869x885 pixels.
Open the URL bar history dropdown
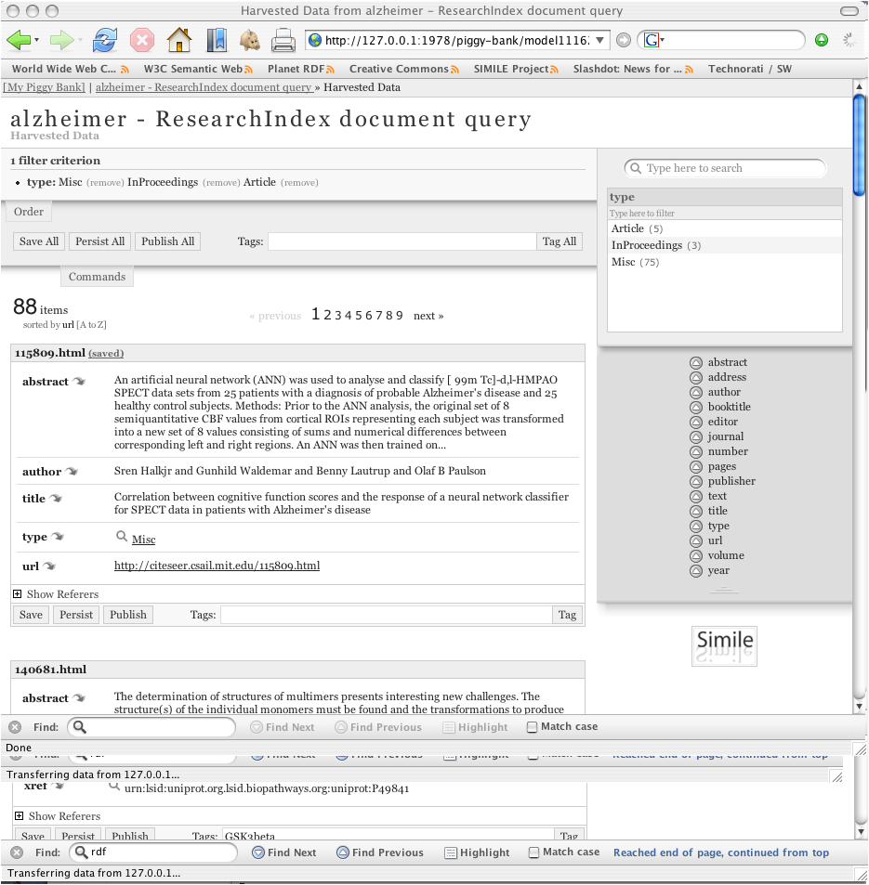pyautogui.click(x=600, y=40)
